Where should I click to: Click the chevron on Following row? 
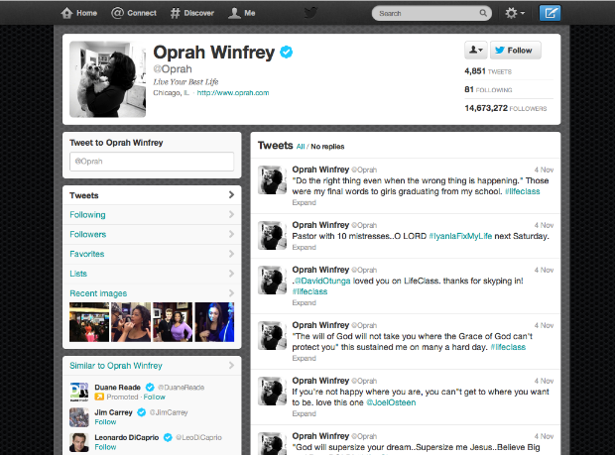pos(231,214)
